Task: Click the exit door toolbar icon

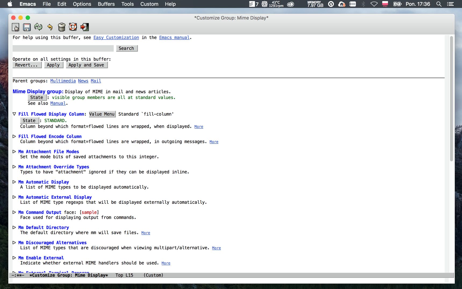Action: [x=84, y=27]
